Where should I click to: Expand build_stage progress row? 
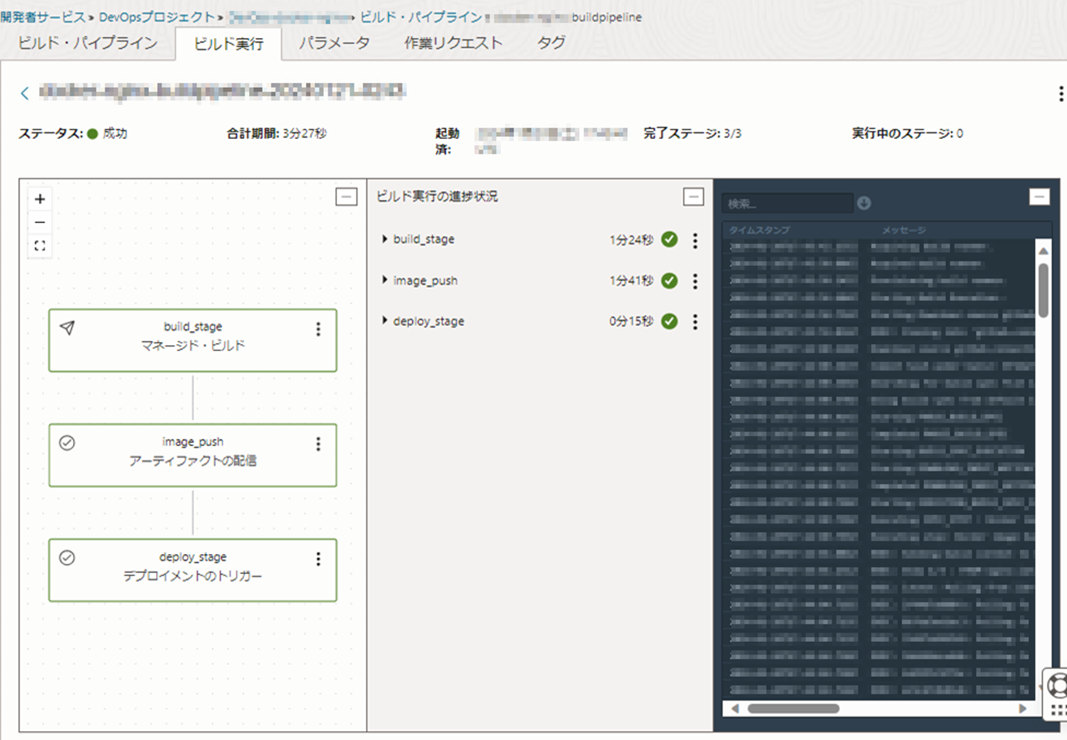[385, 239]
